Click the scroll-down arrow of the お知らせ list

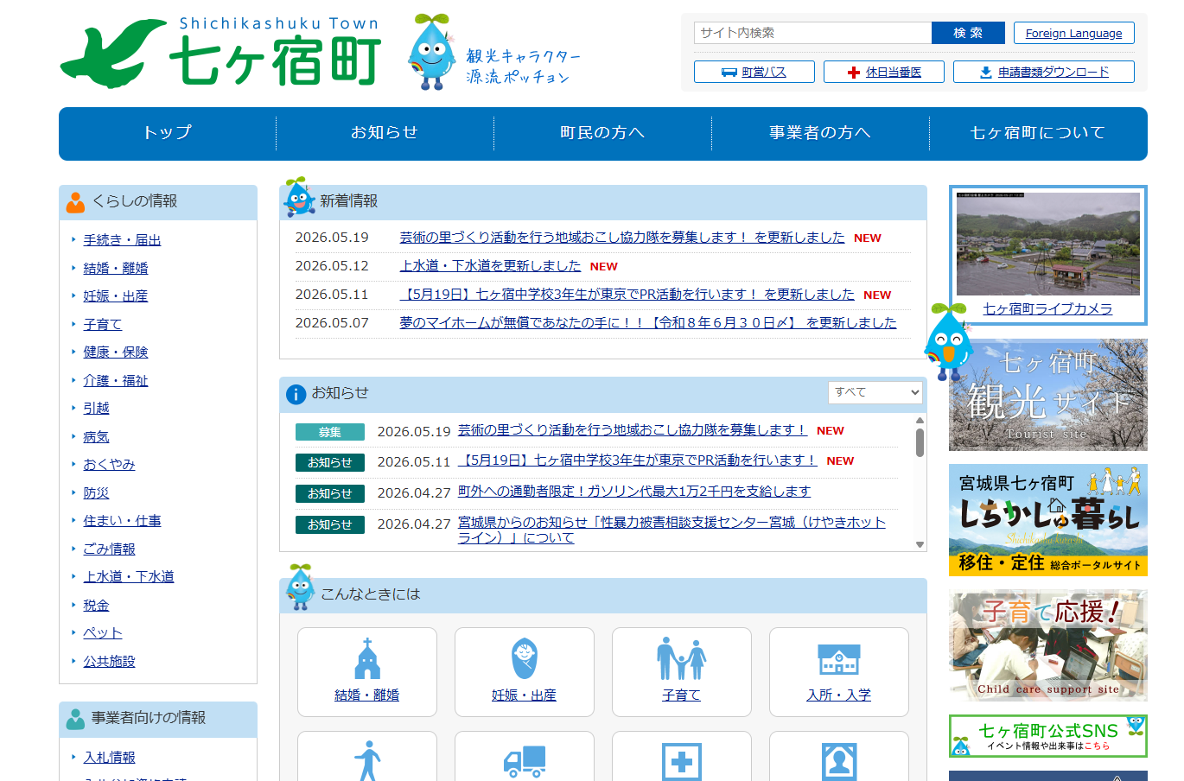point(920,544)
